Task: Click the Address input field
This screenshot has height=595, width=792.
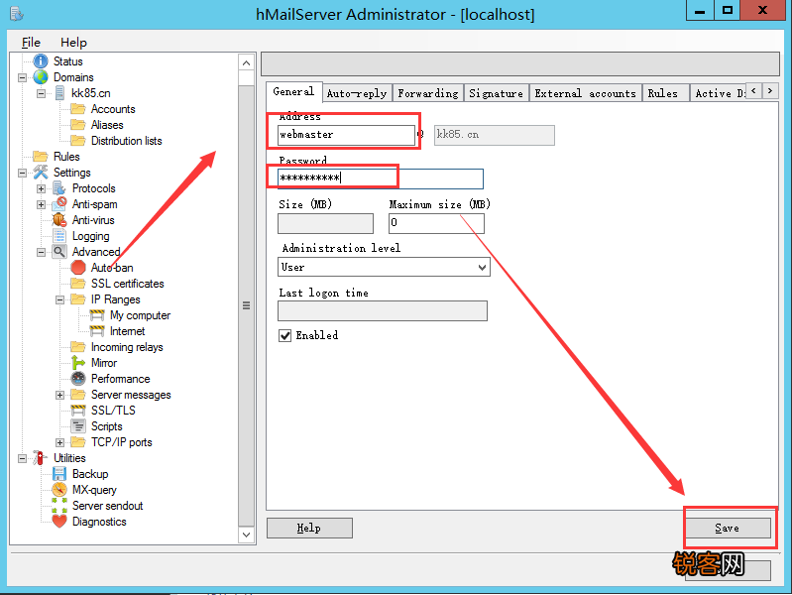Action: (346, 135)
